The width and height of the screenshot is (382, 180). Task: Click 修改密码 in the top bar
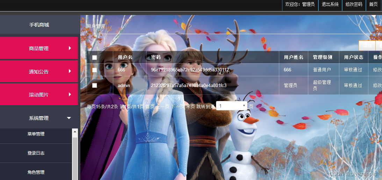point(354,5)
